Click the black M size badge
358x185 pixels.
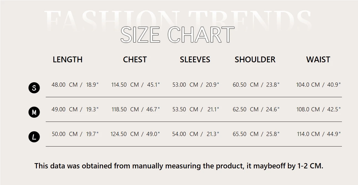(x=34, y=112)
